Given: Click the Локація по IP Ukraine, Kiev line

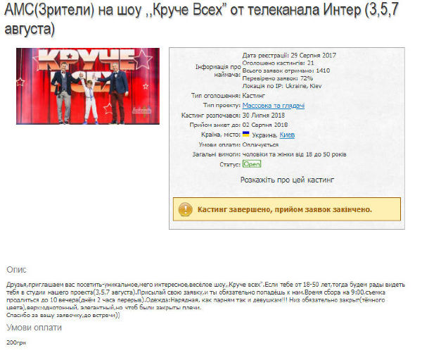Looking at the screenshot, I should 282,86.
